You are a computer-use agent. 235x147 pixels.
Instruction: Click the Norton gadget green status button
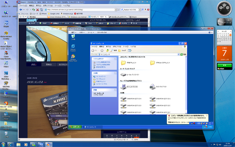coord(224,65)
